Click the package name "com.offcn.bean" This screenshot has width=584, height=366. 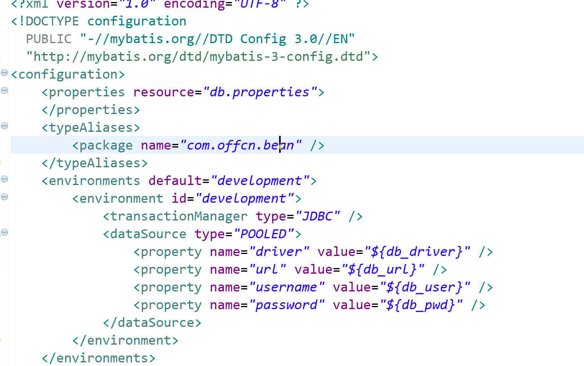(241, 146)
